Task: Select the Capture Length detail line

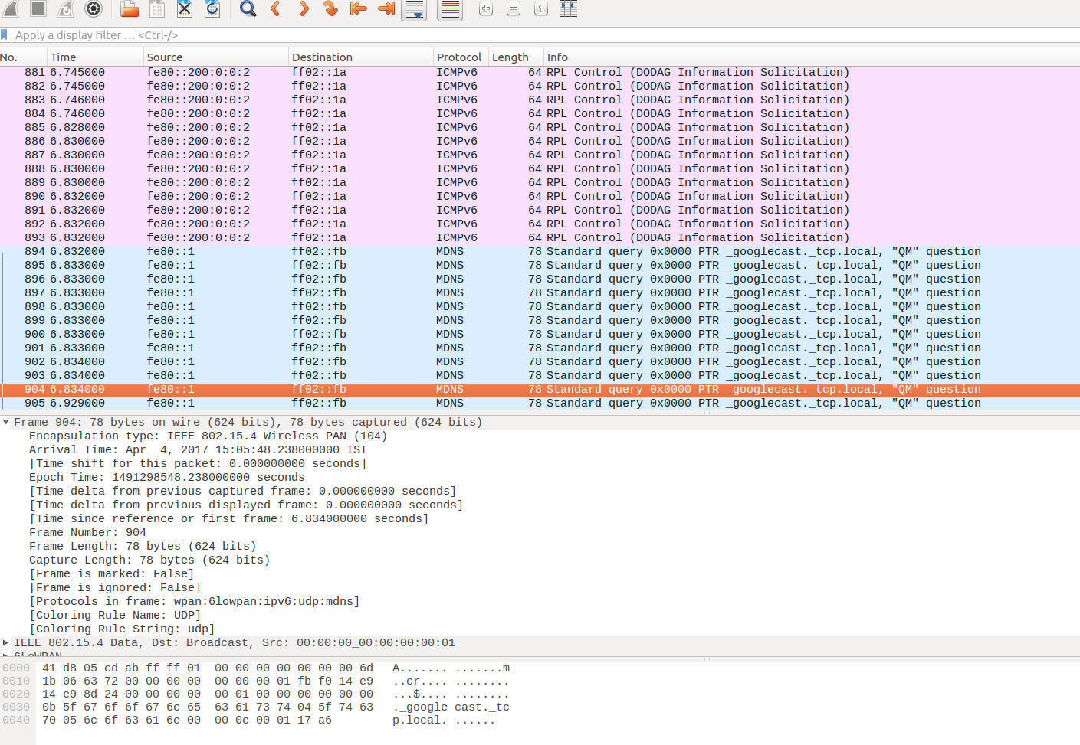Action: pyautogui.click(x=149, y=560)
